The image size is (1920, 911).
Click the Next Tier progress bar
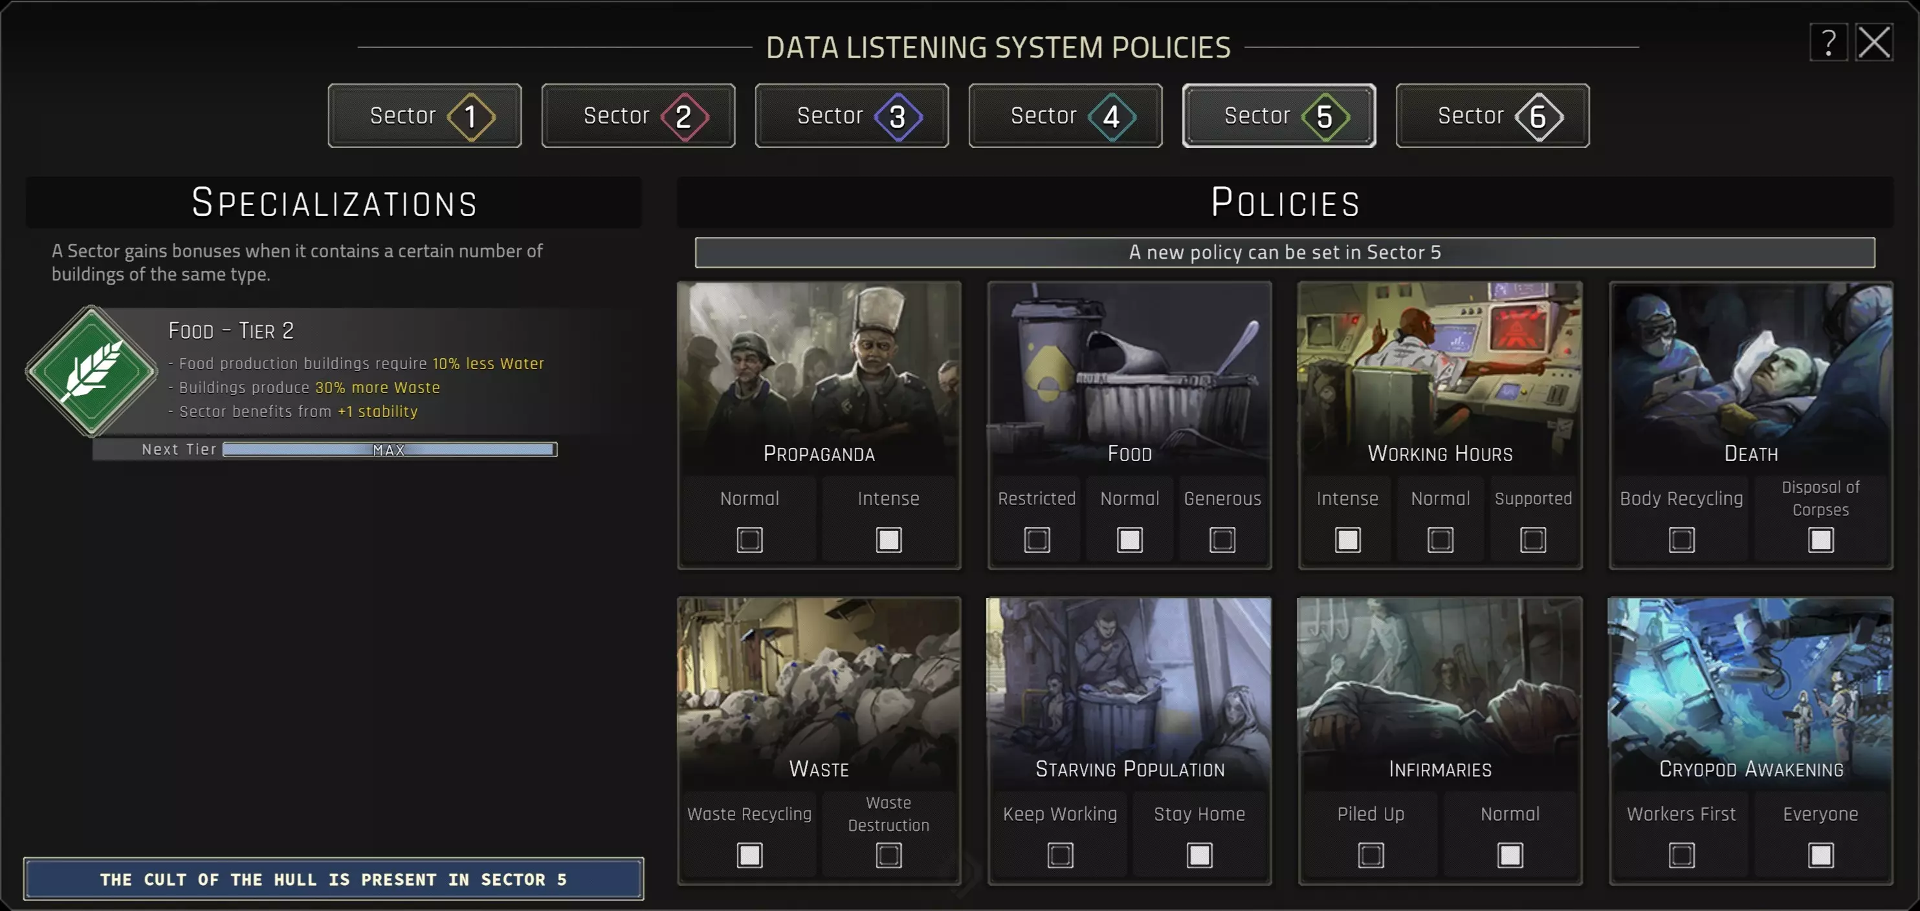(388, 450)
